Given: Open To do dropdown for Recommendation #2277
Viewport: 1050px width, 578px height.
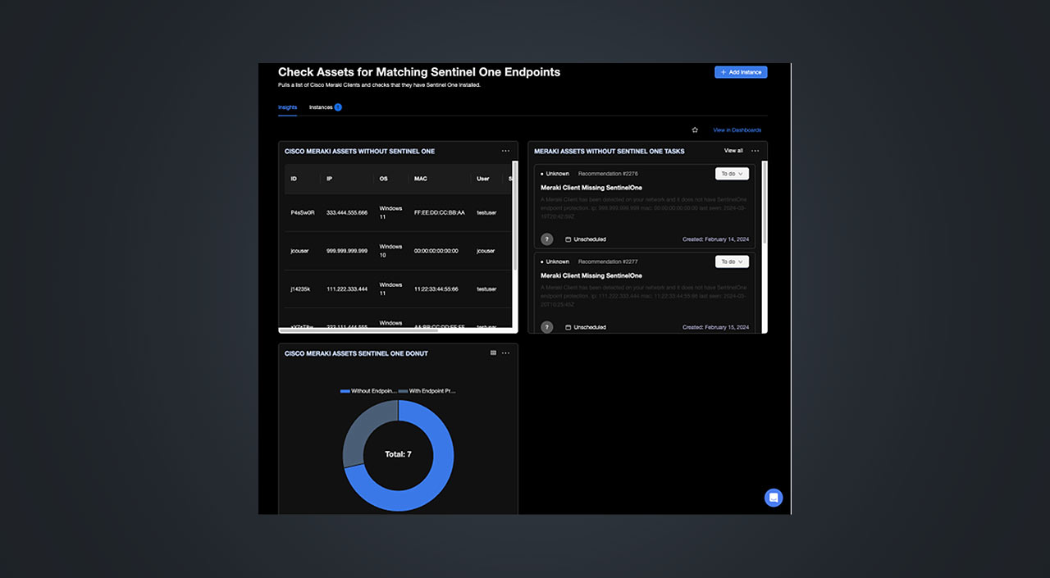Looking at the screenshot, I should 732,262.
